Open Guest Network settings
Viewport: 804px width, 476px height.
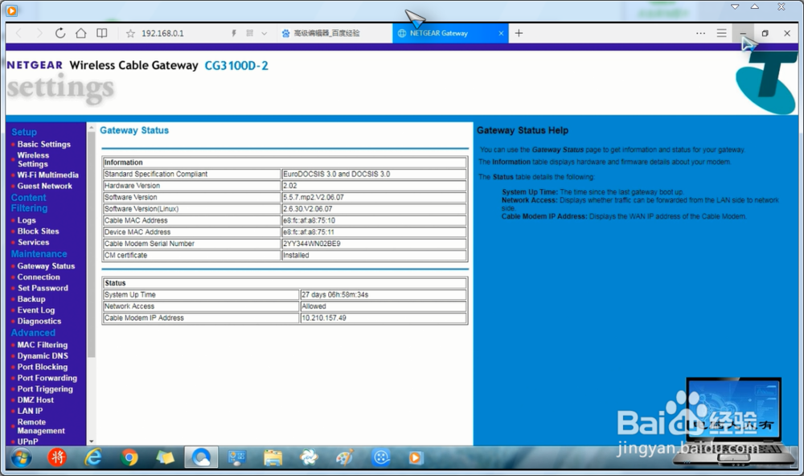click(x=44, y=186)
